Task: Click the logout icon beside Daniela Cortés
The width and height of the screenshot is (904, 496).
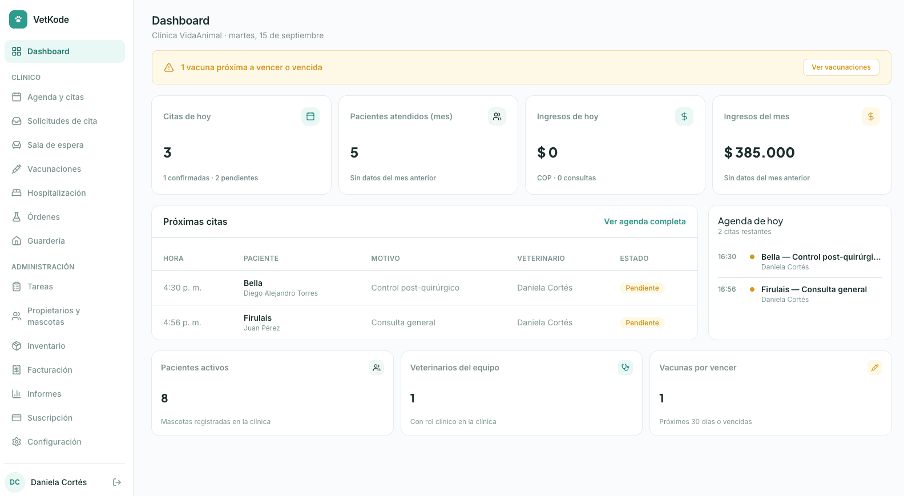Action: (117, 482)
